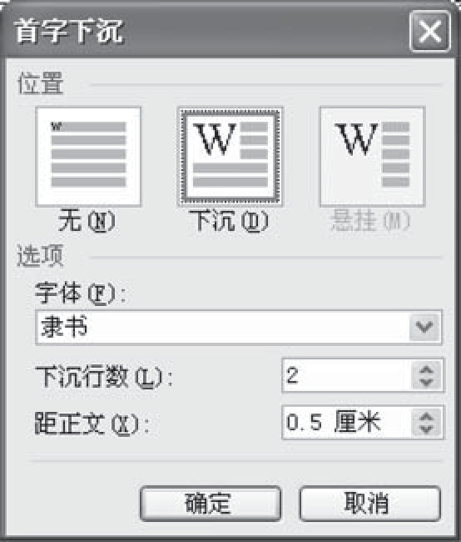
Task: Increase 距正文 distance with up arrow
Action: [427, 417]
